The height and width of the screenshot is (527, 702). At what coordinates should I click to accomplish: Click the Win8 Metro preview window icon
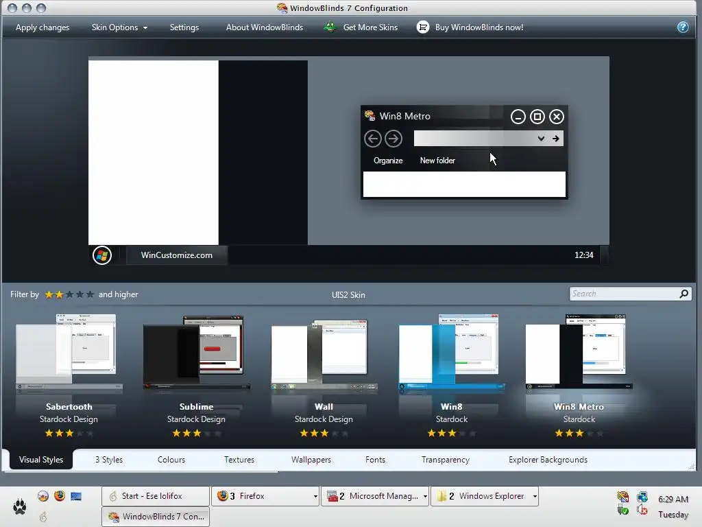tap(370, 115)
